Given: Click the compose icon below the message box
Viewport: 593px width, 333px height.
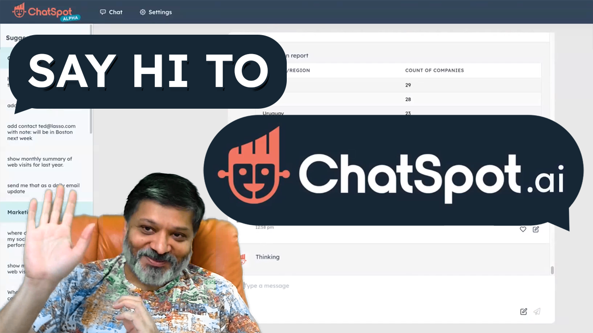Looking at the screenshot, I should (524, 311).
